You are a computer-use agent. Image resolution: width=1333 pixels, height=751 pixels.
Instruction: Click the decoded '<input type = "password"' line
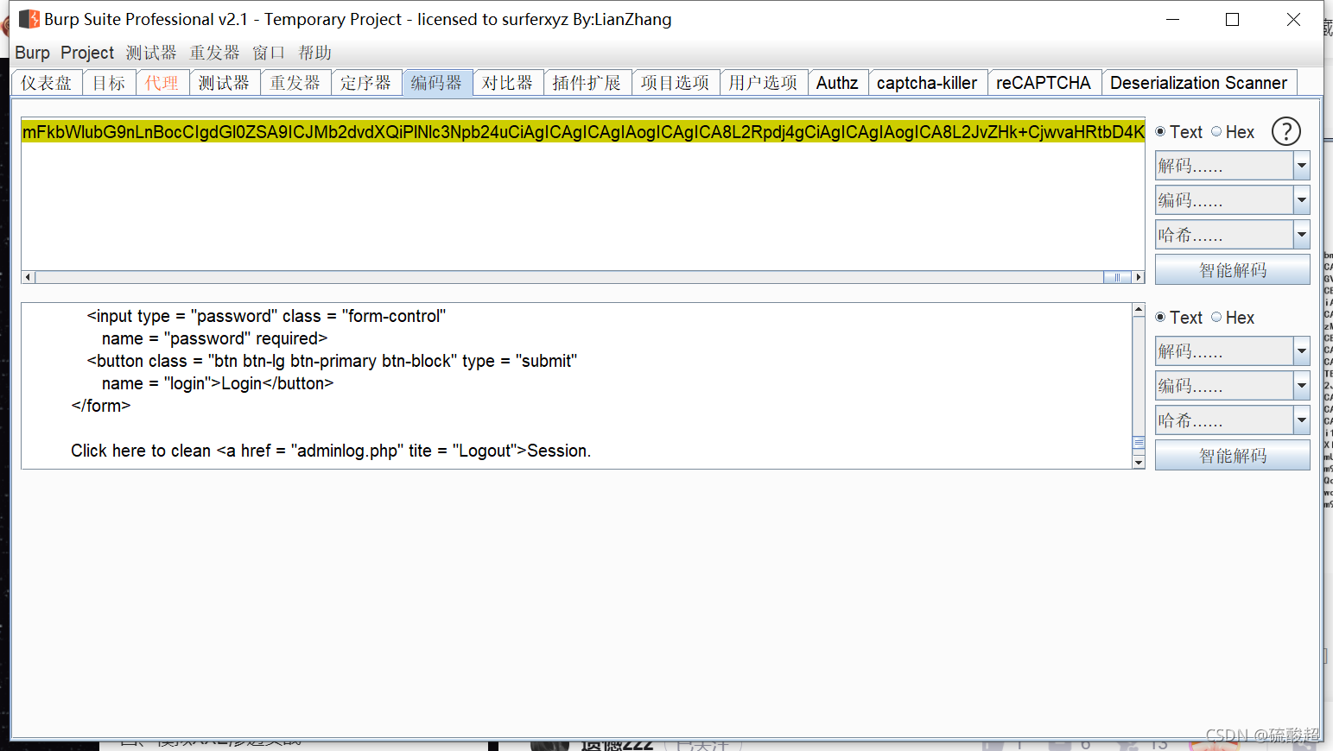[266, 316]
